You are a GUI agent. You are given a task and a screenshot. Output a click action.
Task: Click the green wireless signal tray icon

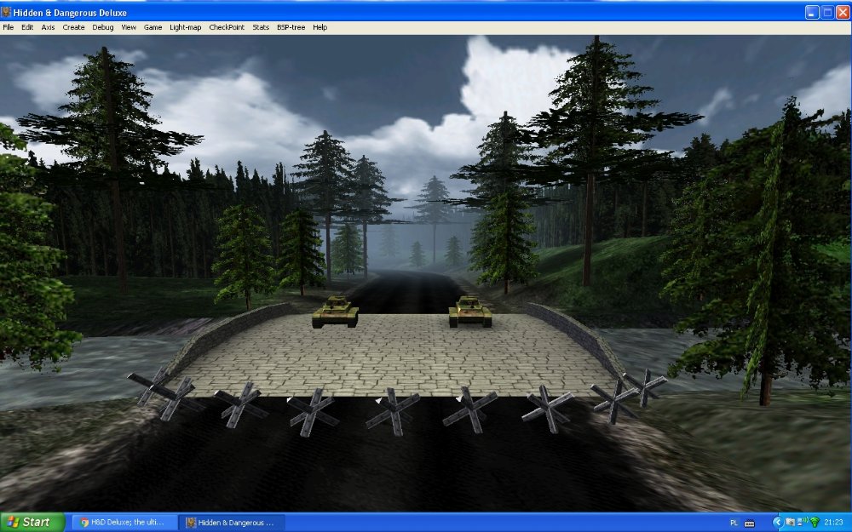tap(815, 523)
